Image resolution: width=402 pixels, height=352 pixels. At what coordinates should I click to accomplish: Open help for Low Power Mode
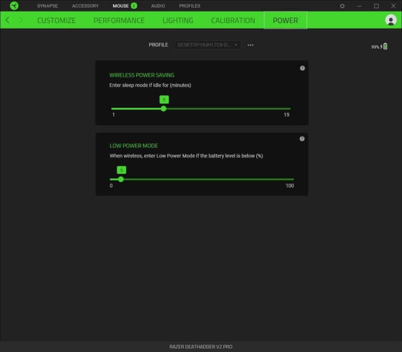pos(302,139)
